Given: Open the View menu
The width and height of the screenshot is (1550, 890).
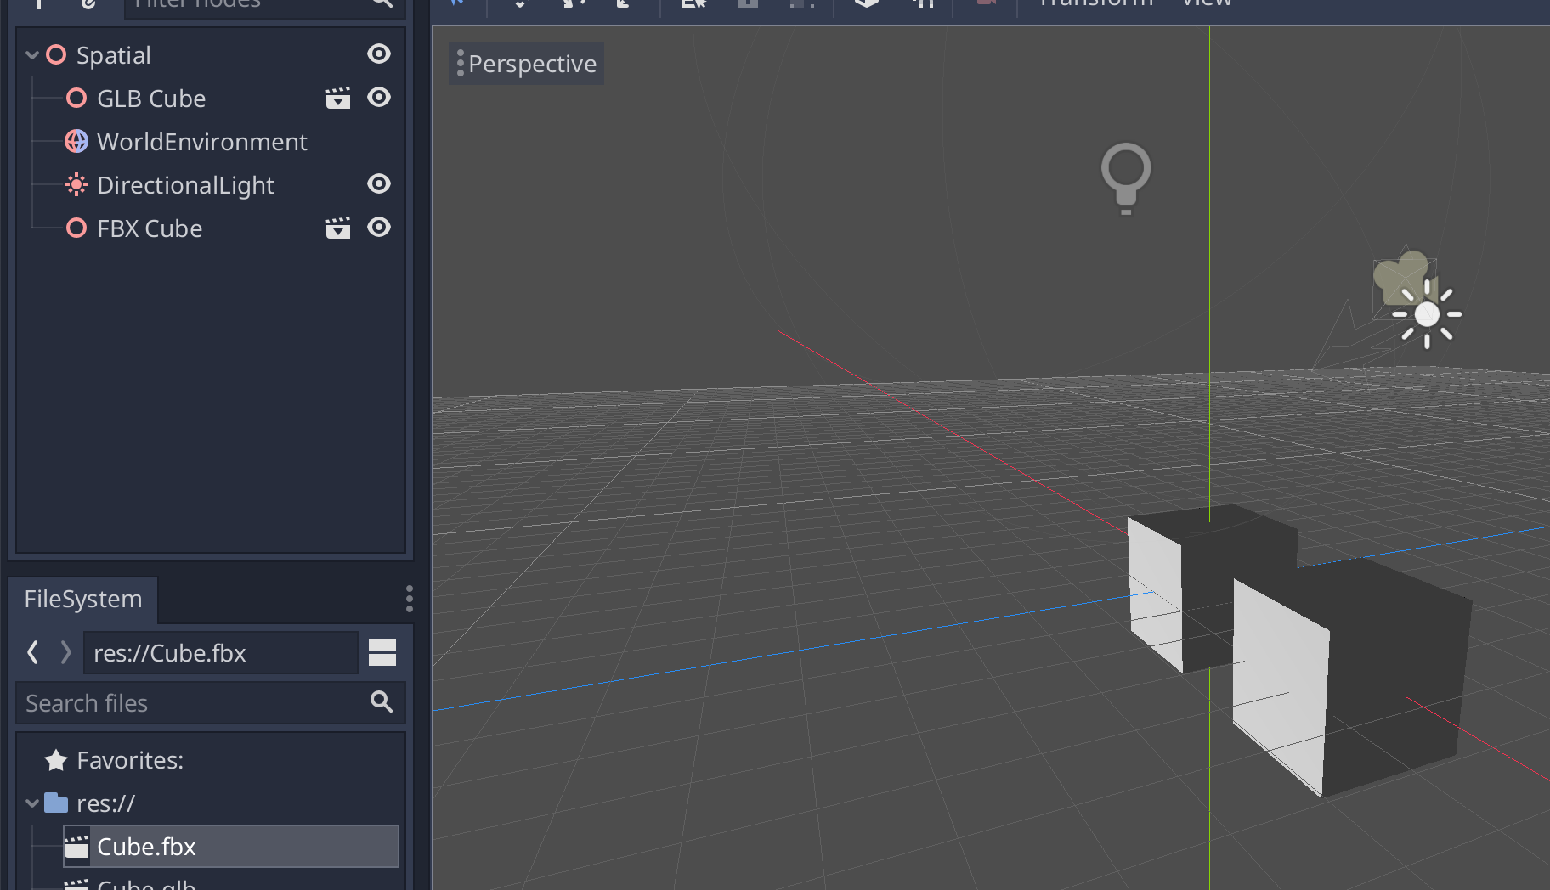Looking at the screenshot, I should 1206,4.
